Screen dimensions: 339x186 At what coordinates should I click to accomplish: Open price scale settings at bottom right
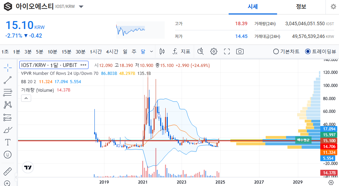331,182
